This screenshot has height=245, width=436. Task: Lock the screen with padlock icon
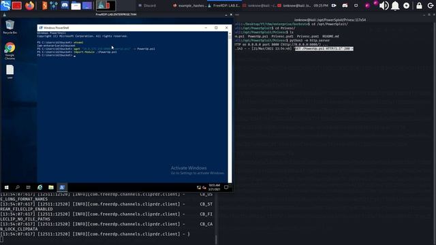(419, 5)
